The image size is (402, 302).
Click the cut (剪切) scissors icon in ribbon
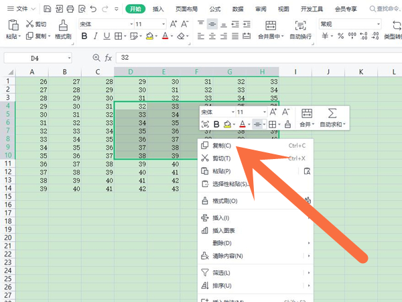30,24
